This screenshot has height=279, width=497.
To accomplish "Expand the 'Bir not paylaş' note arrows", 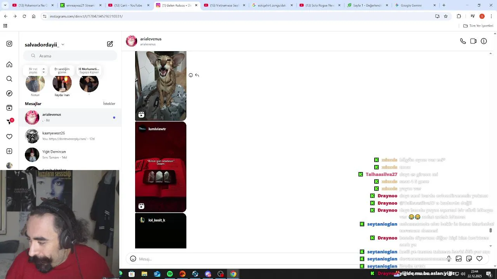I will coord(43,71).
